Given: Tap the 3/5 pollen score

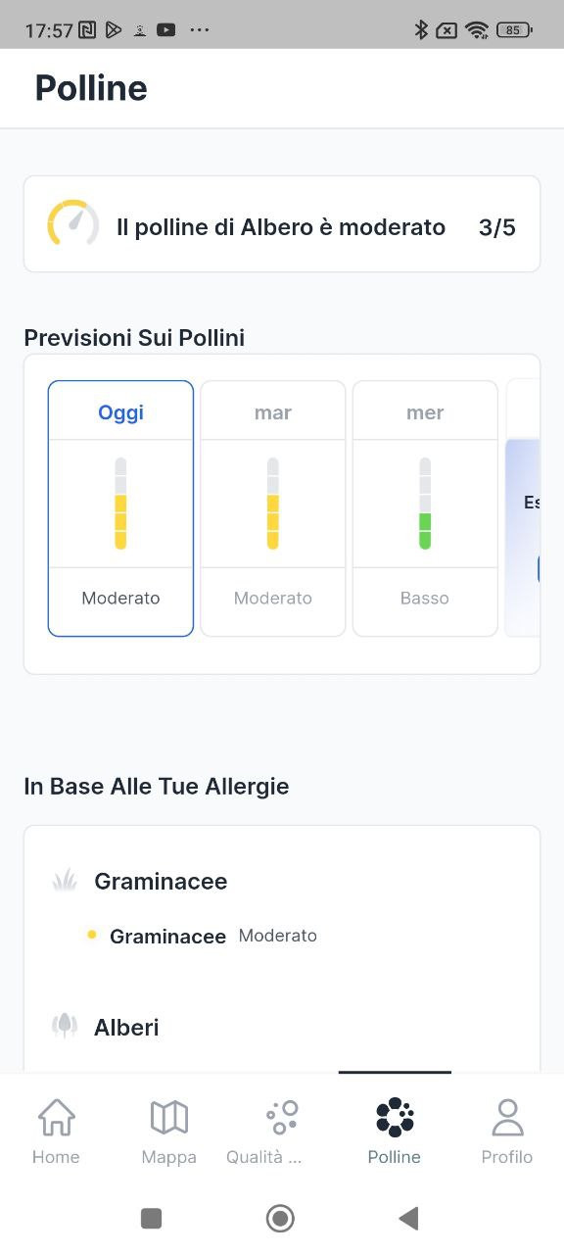Looking at the screenshot, I should click(497, 228).
